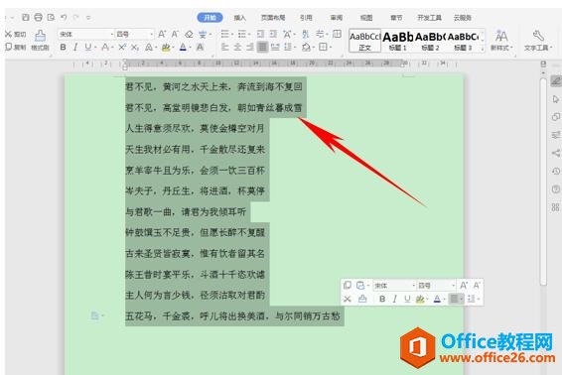562x375 pixels.
Task: Open font size dropdown in floating toolbar
Action: (453, 286)
